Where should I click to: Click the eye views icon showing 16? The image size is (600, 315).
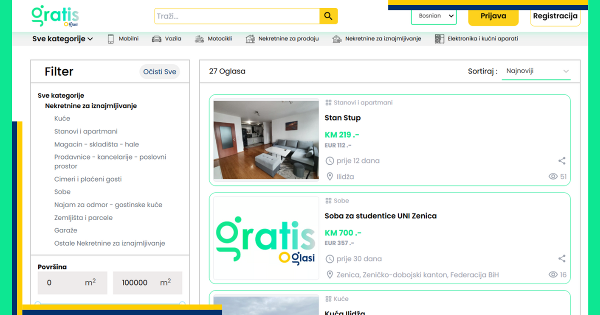click(553, 274)
